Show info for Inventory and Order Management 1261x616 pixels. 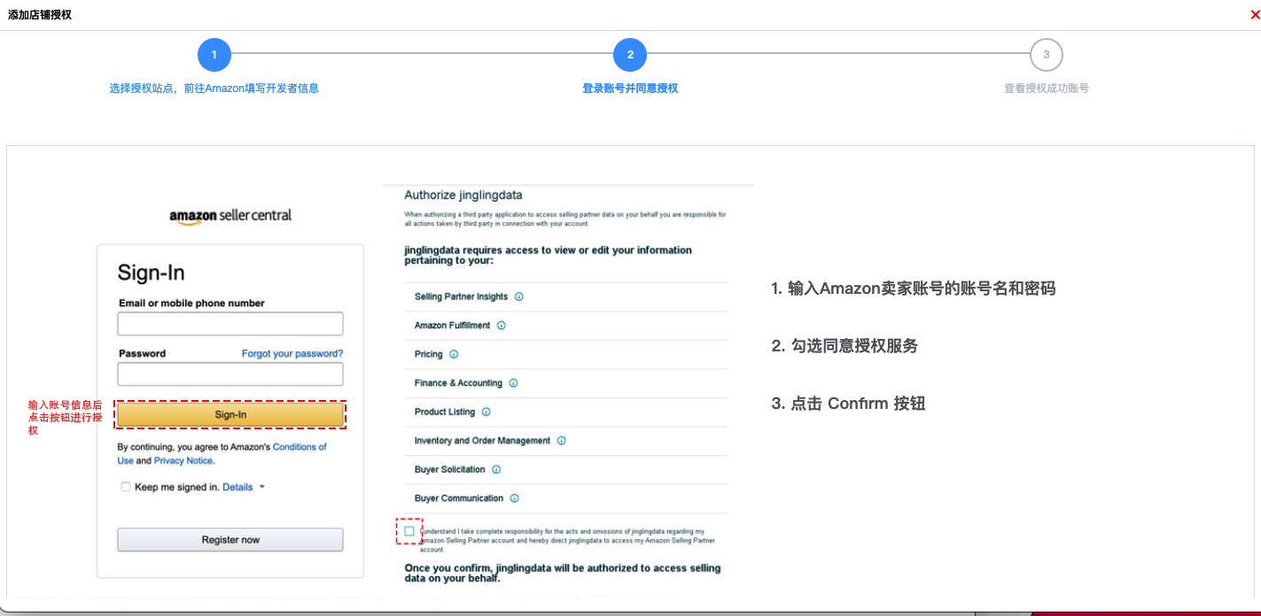[x=562, y=441]
